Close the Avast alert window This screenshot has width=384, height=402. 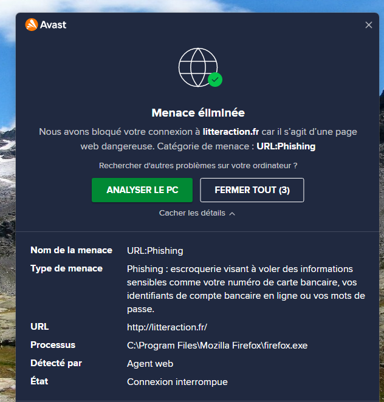[368, 25]
